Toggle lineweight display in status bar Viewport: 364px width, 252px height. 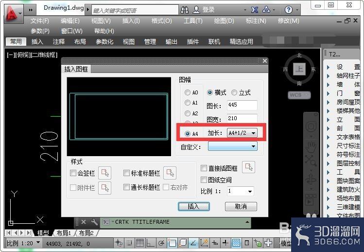pyautogui.click(x=225, y=243)
